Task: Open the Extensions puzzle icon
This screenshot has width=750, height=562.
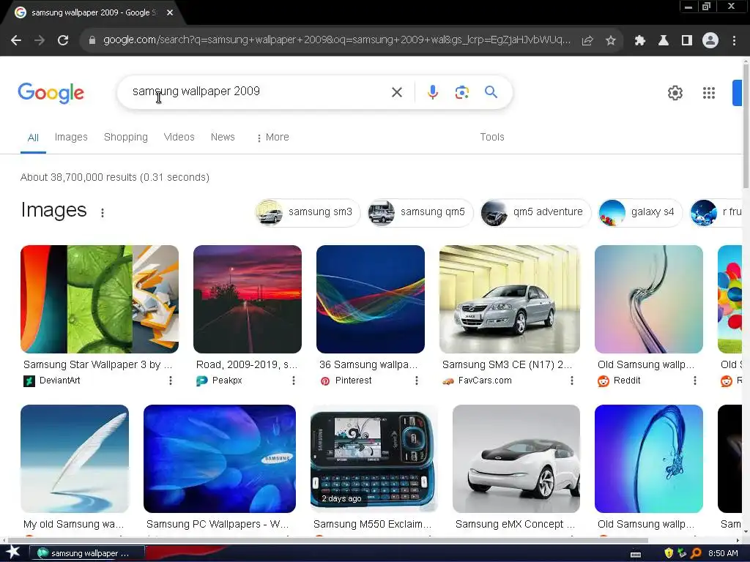Action: [x=640, y=41]
